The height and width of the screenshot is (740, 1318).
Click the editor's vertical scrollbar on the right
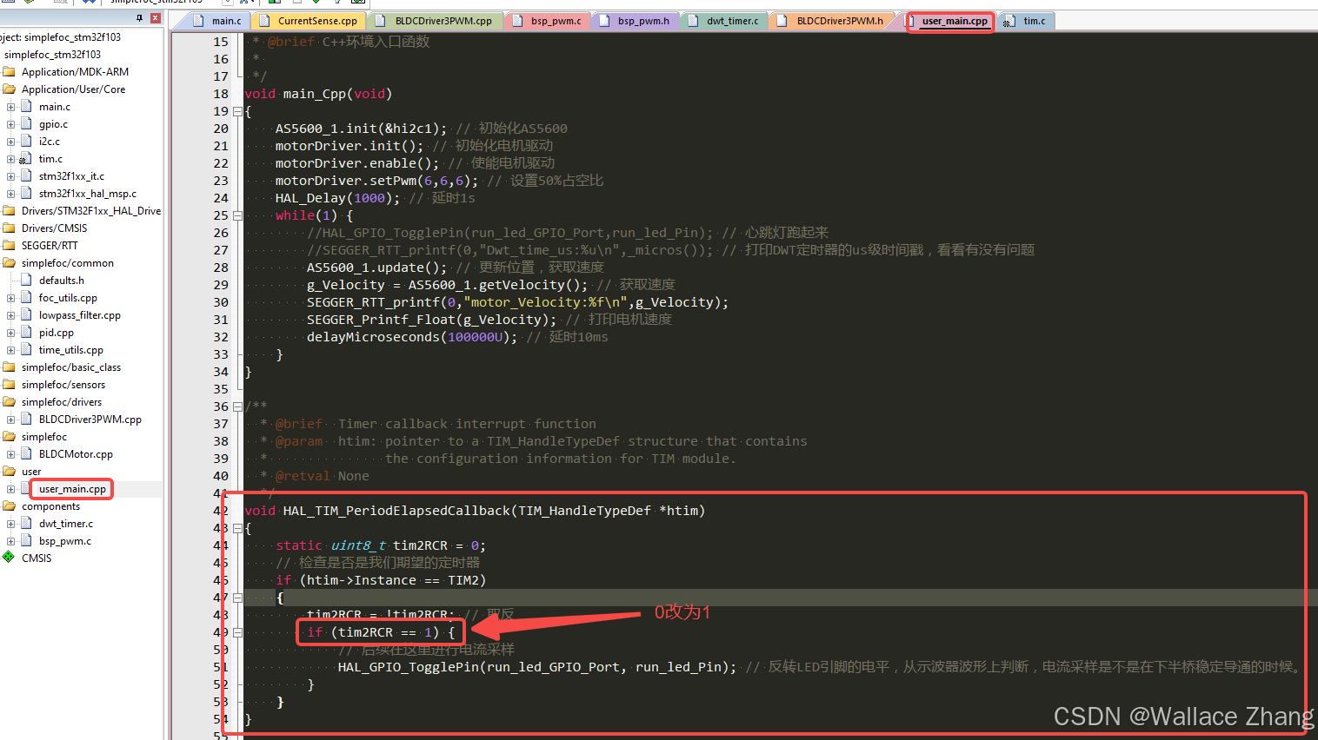[1313, 347]
